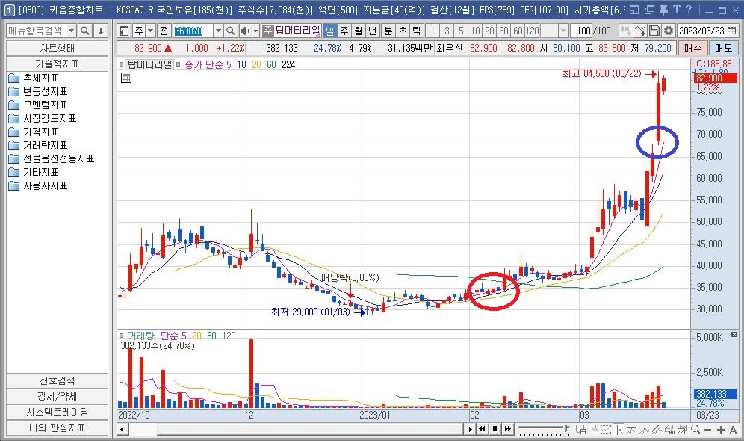Focus the 메뉴항목검색 input field
Screen dimensions: 744x441
pos(36,31)
